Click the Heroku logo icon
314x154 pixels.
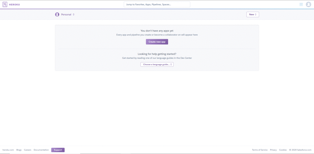coord(5,4)
